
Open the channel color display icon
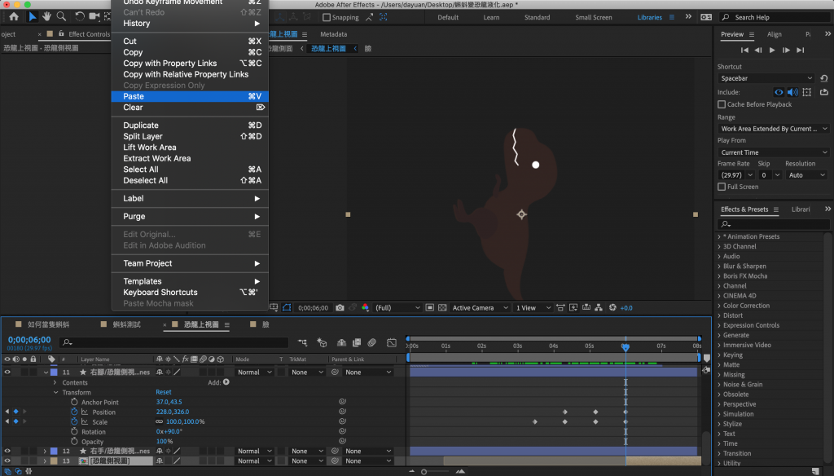(366, 308)
